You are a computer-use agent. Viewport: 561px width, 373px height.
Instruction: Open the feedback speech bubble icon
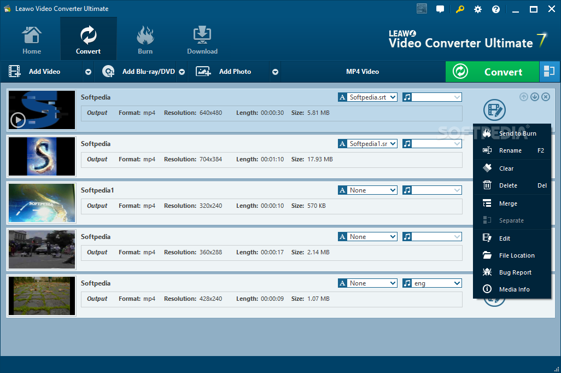440,9
